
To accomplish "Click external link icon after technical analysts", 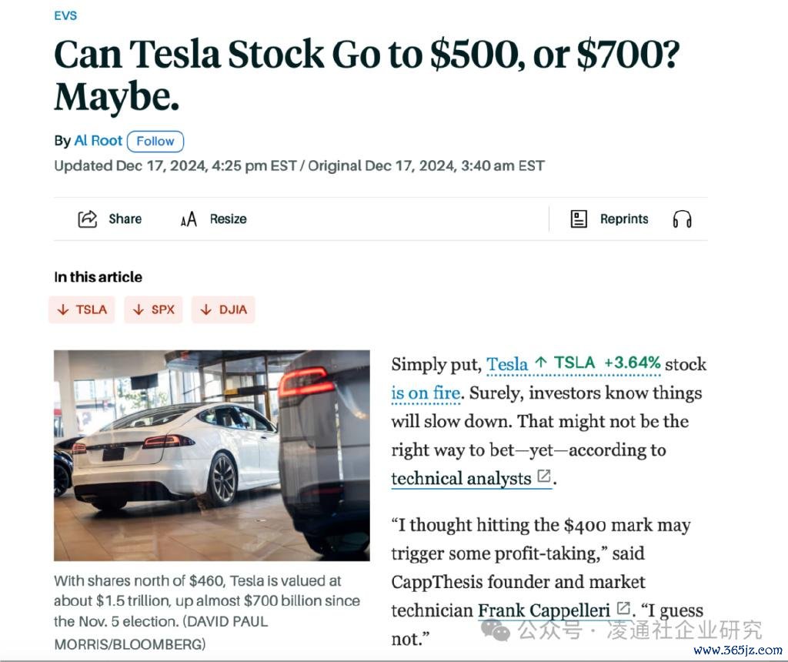I will click(544, 477).
